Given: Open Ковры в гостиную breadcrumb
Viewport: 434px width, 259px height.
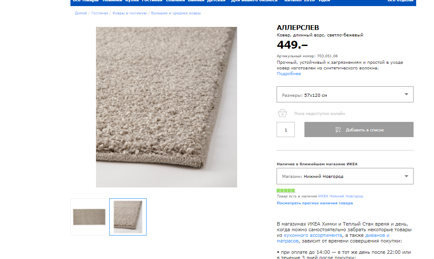Looking at the screenshot, I should coord(130,13).
